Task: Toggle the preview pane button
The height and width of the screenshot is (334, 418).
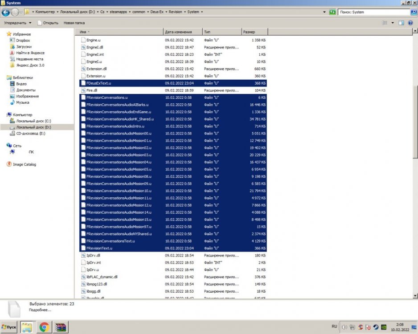Action: pos(401,23)
